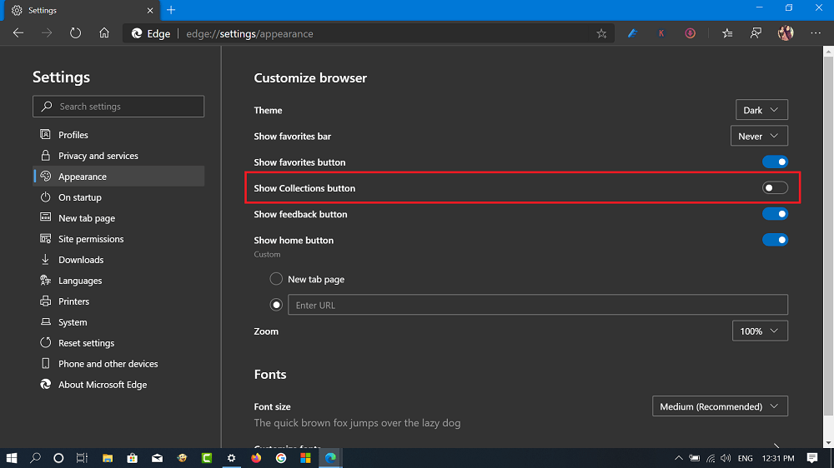The image size is (834, 468).
Task: Close the Settings tab
Action: click(150, 10)
